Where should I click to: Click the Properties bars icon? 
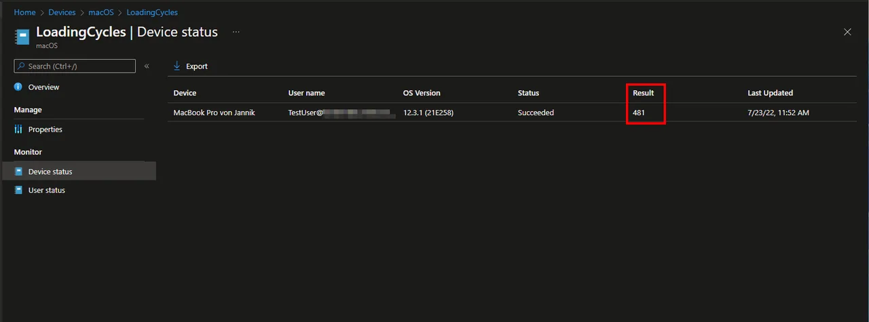tap(18, 129)
